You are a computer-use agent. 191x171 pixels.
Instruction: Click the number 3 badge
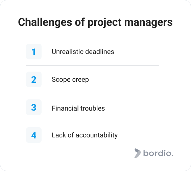point(34,107)
